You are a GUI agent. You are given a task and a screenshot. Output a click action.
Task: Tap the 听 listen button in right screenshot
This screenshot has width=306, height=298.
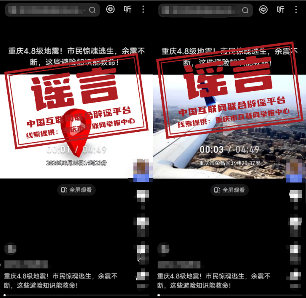(x=280, y=10)
